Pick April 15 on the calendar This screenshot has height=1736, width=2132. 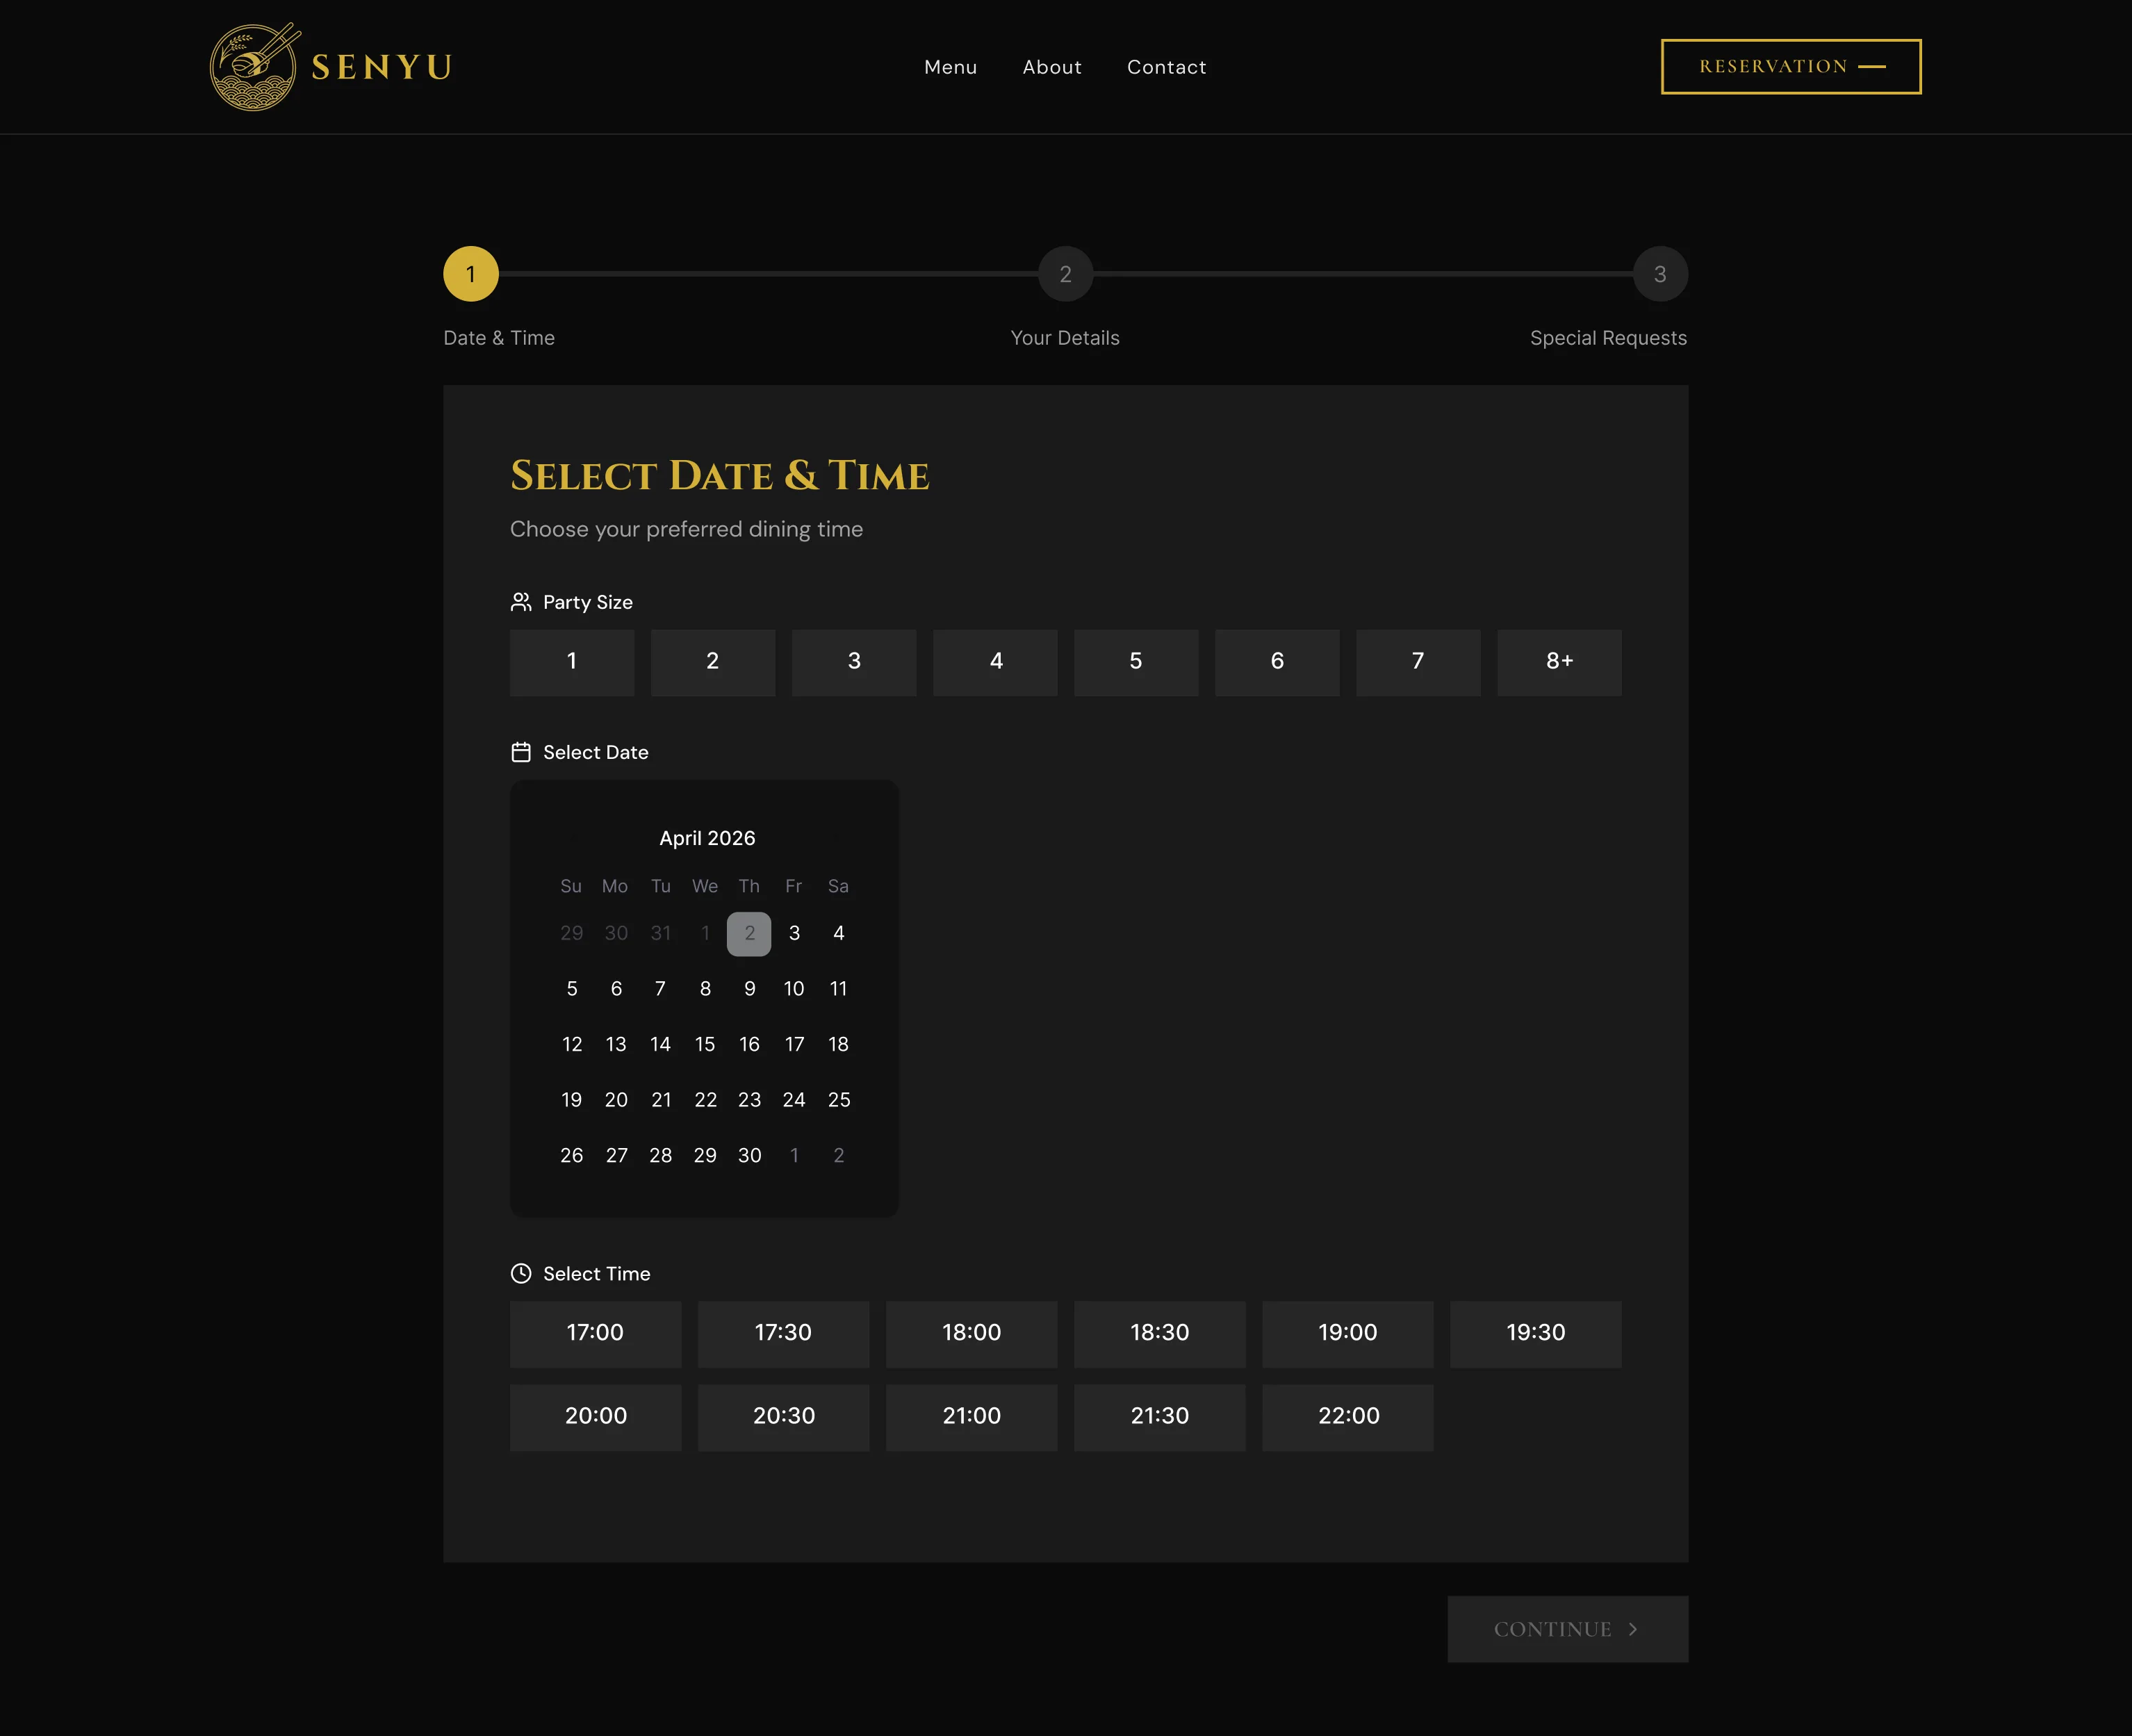point(705,1044)
